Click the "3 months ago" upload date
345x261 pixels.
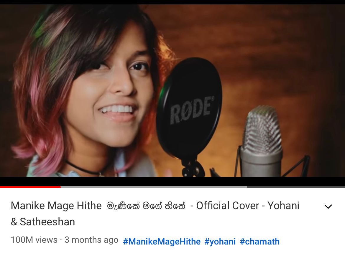pyautogui.click(x=91, y=240)
